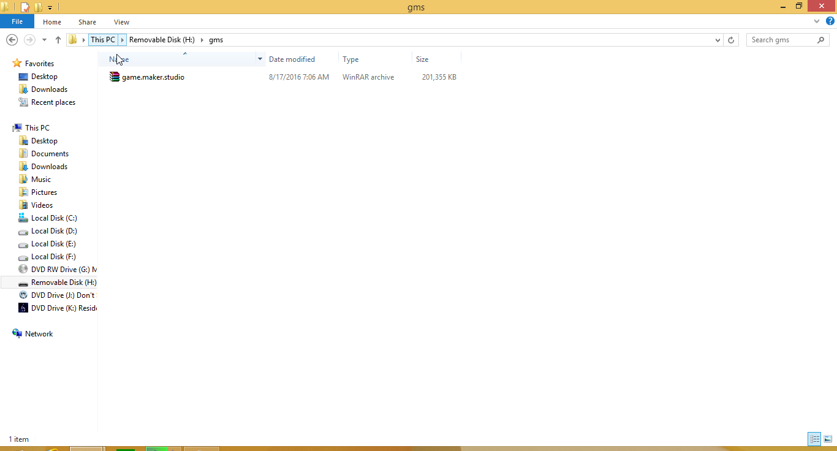Open Documents folder in navigation pane
Image resolution: width=837 pixels, height=451 pixels.
[x=50, y=154]
